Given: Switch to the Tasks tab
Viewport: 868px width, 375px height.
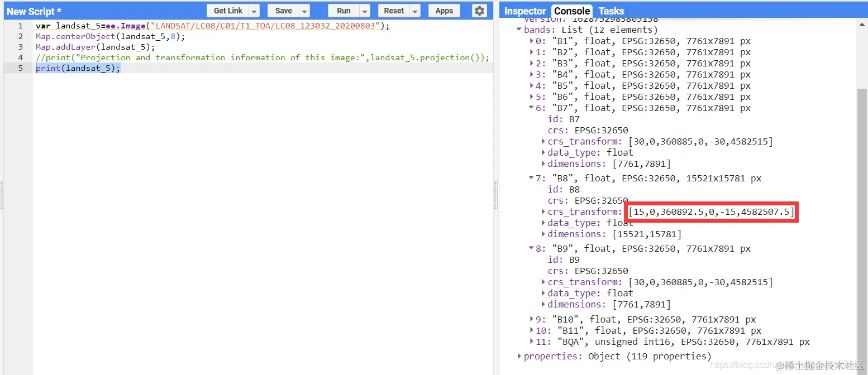Looking at the screenshot, I should pyautogui.click(x=611, y=11).
